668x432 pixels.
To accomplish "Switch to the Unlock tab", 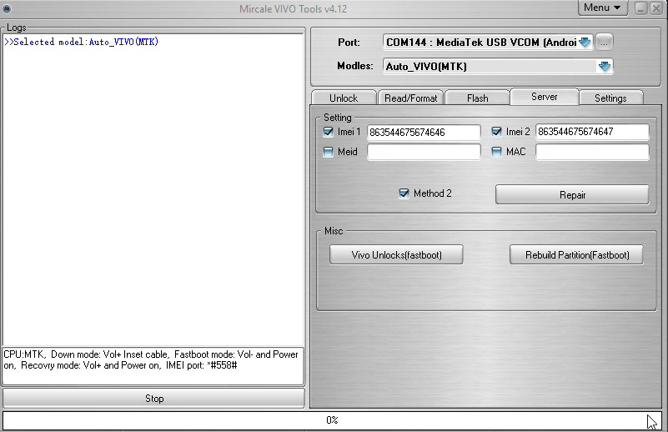I will (x=344, y=98).
